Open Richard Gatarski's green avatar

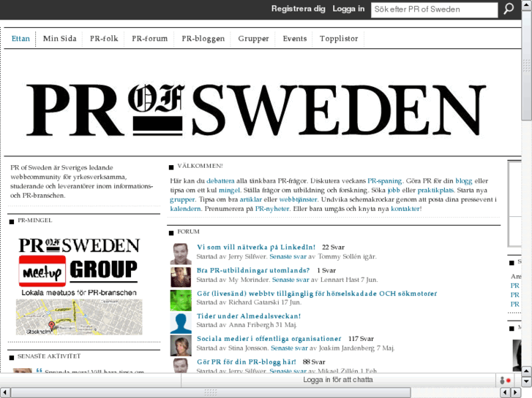tap(181, 300)
